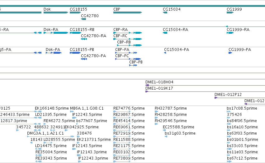The image size is (265, 163).
Task: Select the 375426 EST label
Action: 234,115
